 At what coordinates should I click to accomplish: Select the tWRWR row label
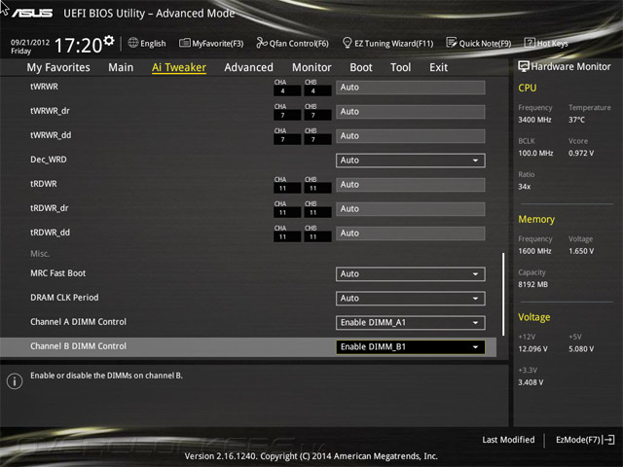[44, 87]
